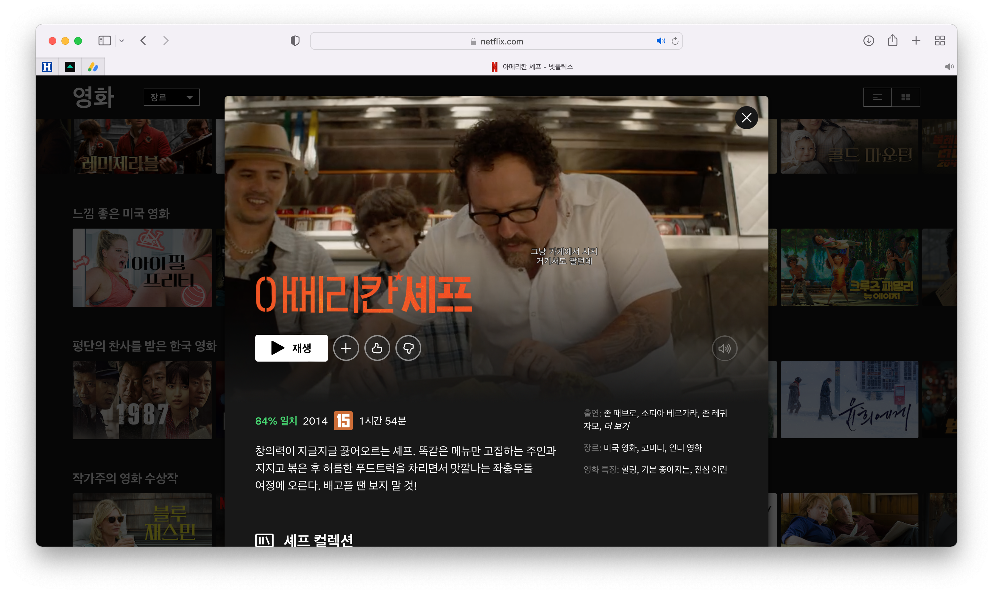Open cast member 소피아 베르가라
993x594 pixels.
click(x=669, y=413)
